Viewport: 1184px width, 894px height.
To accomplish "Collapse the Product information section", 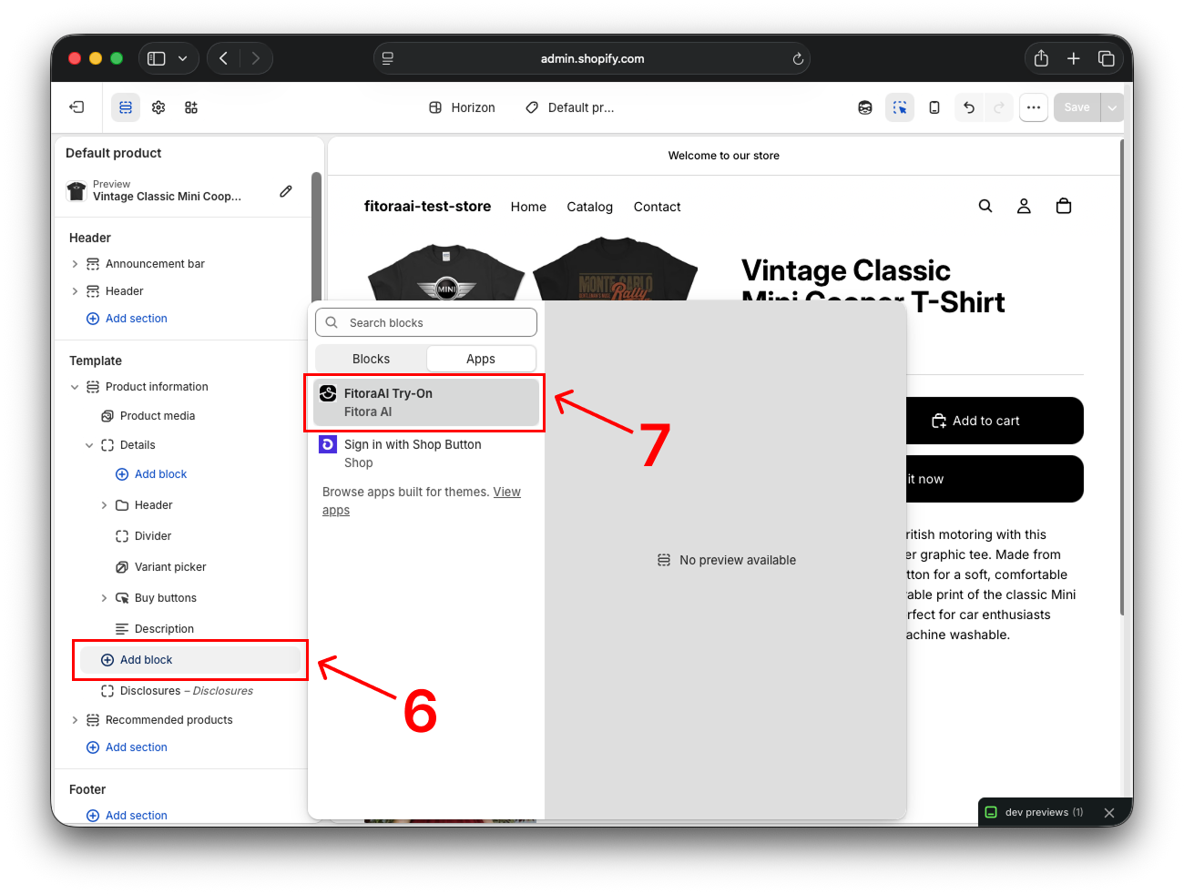I will tap(75, 387).
